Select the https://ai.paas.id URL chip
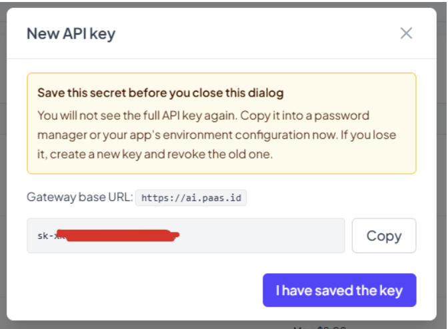Image resolution: width=448 pixels, height=329 pixels. 191,198
